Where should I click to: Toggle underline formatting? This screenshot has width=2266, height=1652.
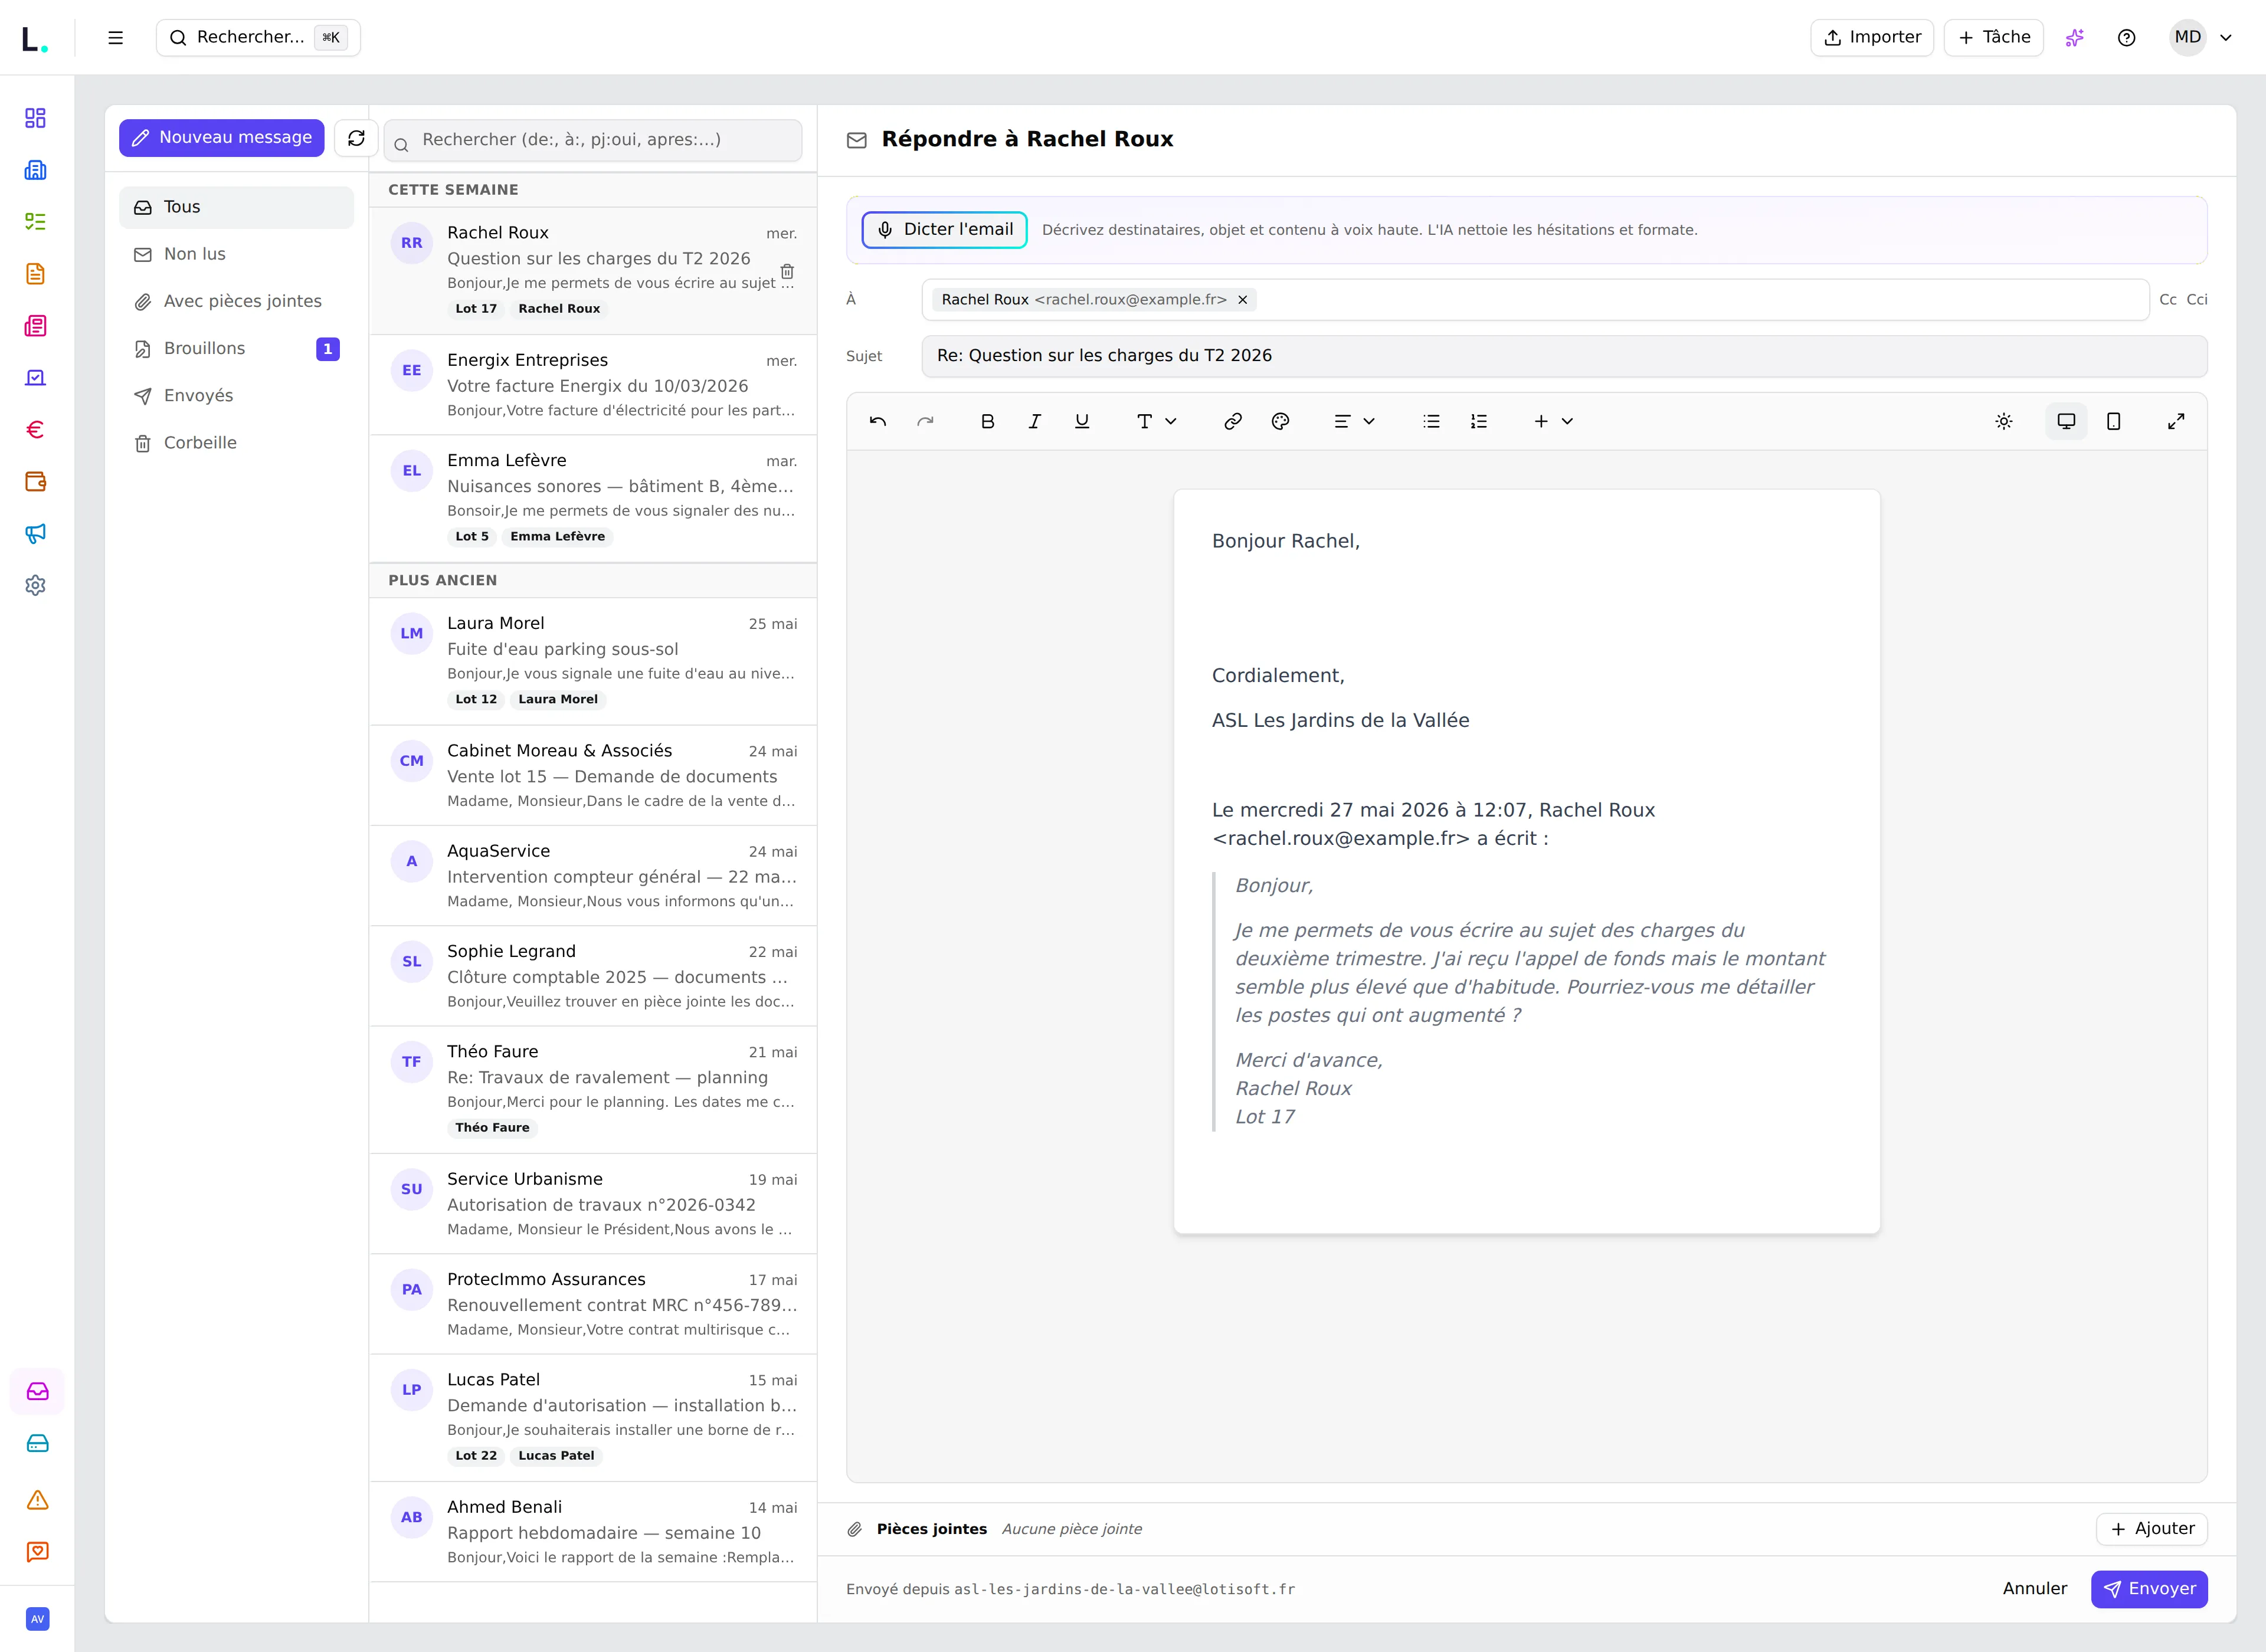(x=1082, y=421)
